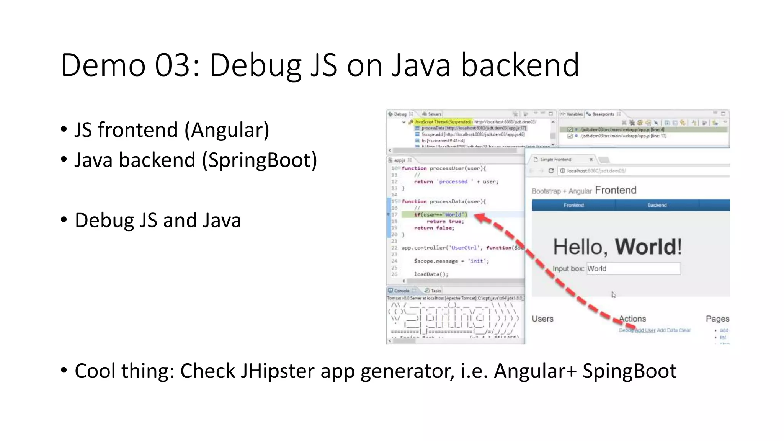Minimize the Breakpoints view
This screenshot has width=784, height=441.
pyautogui.click(x=715, y=113)
